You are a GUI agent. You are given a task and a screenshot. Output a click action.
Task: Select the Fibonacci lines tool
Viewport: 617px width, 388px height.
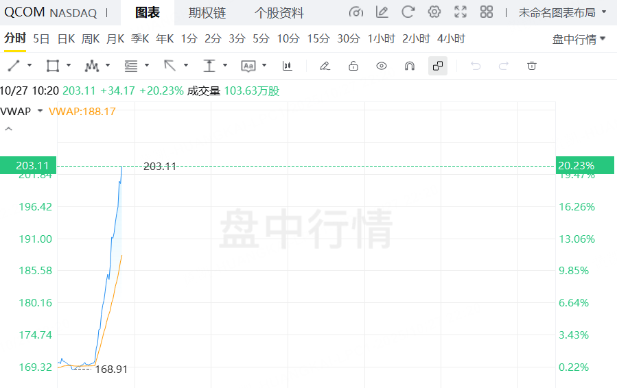coord(131,66)
